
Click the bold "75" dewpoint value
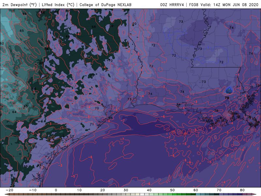[x=227, y=98]
